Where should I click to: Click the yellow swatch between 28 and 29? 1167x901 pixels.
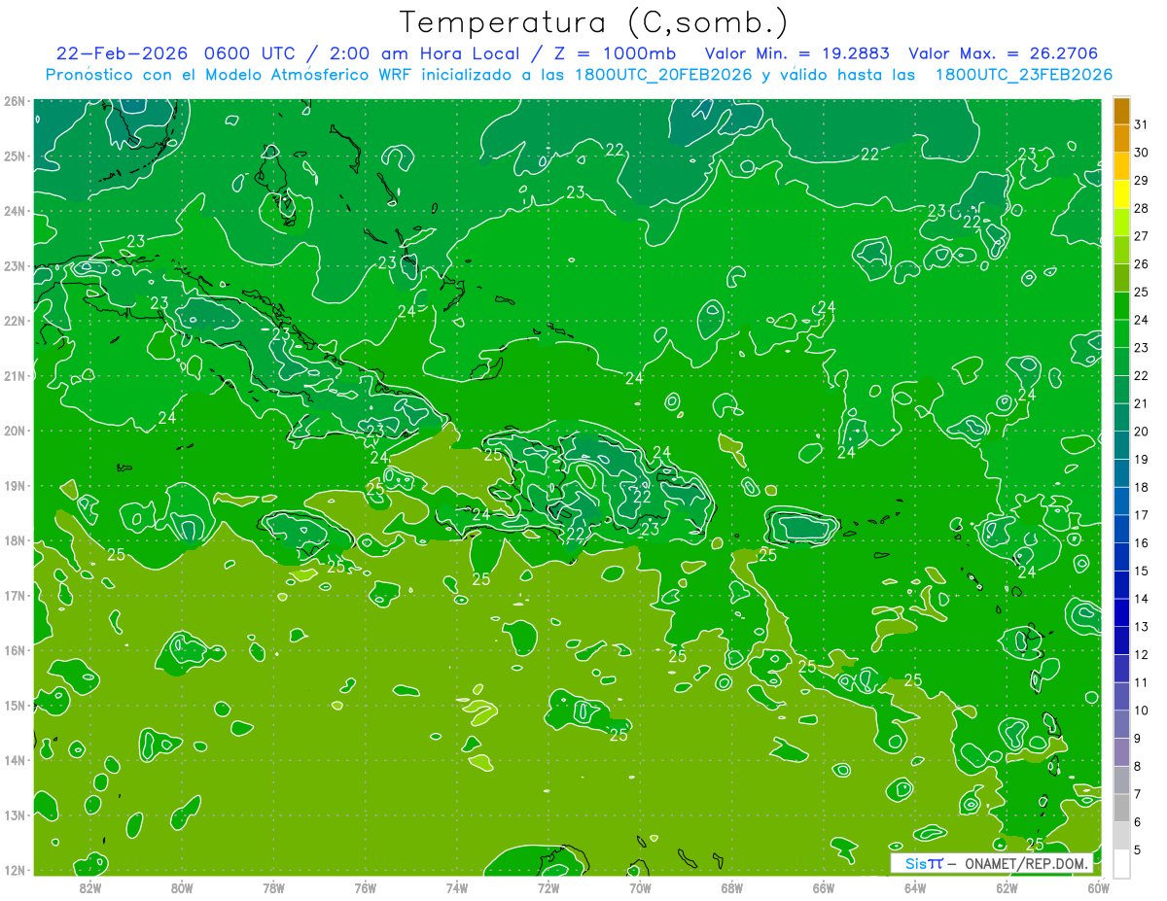(1121, 195)
